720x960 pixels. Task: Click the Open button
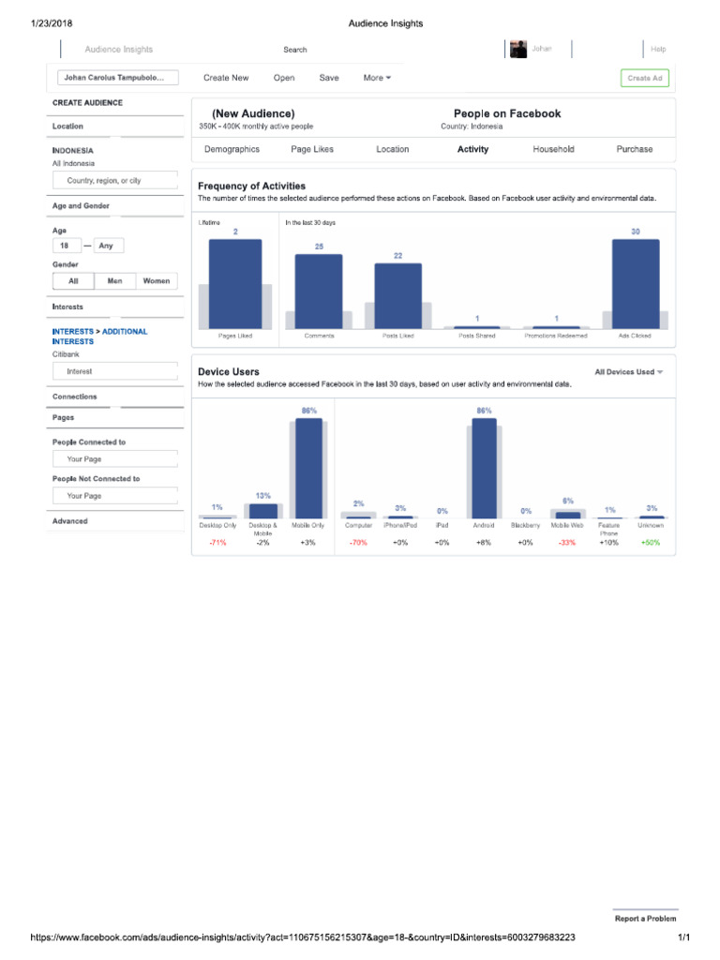pyautogui.click(x=284, y=78)
